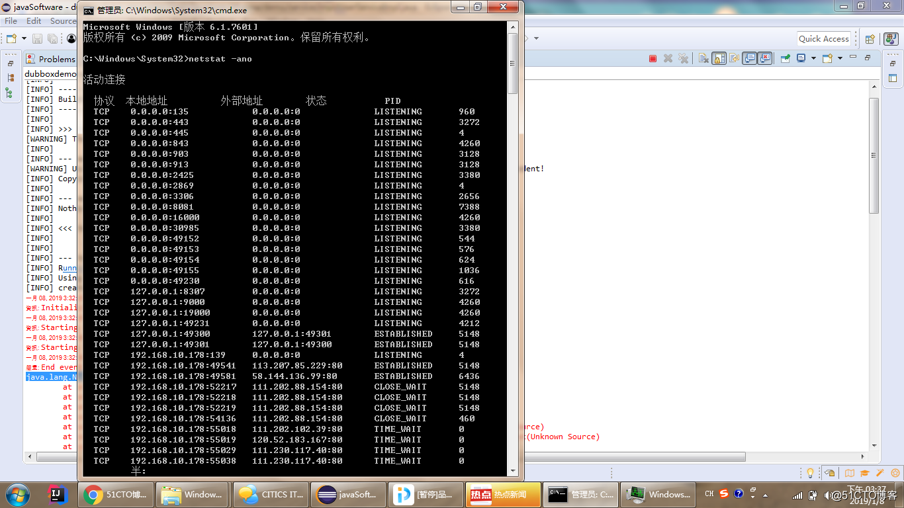Open dropdown arrow next to Eclipse toolbar navigation
Screen dimensions: 904x508
536,38
